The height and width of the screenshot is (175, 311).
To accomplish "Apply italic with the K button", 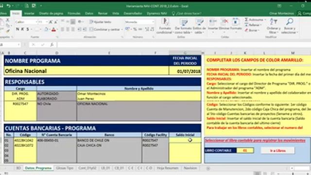I will (23, 29).
